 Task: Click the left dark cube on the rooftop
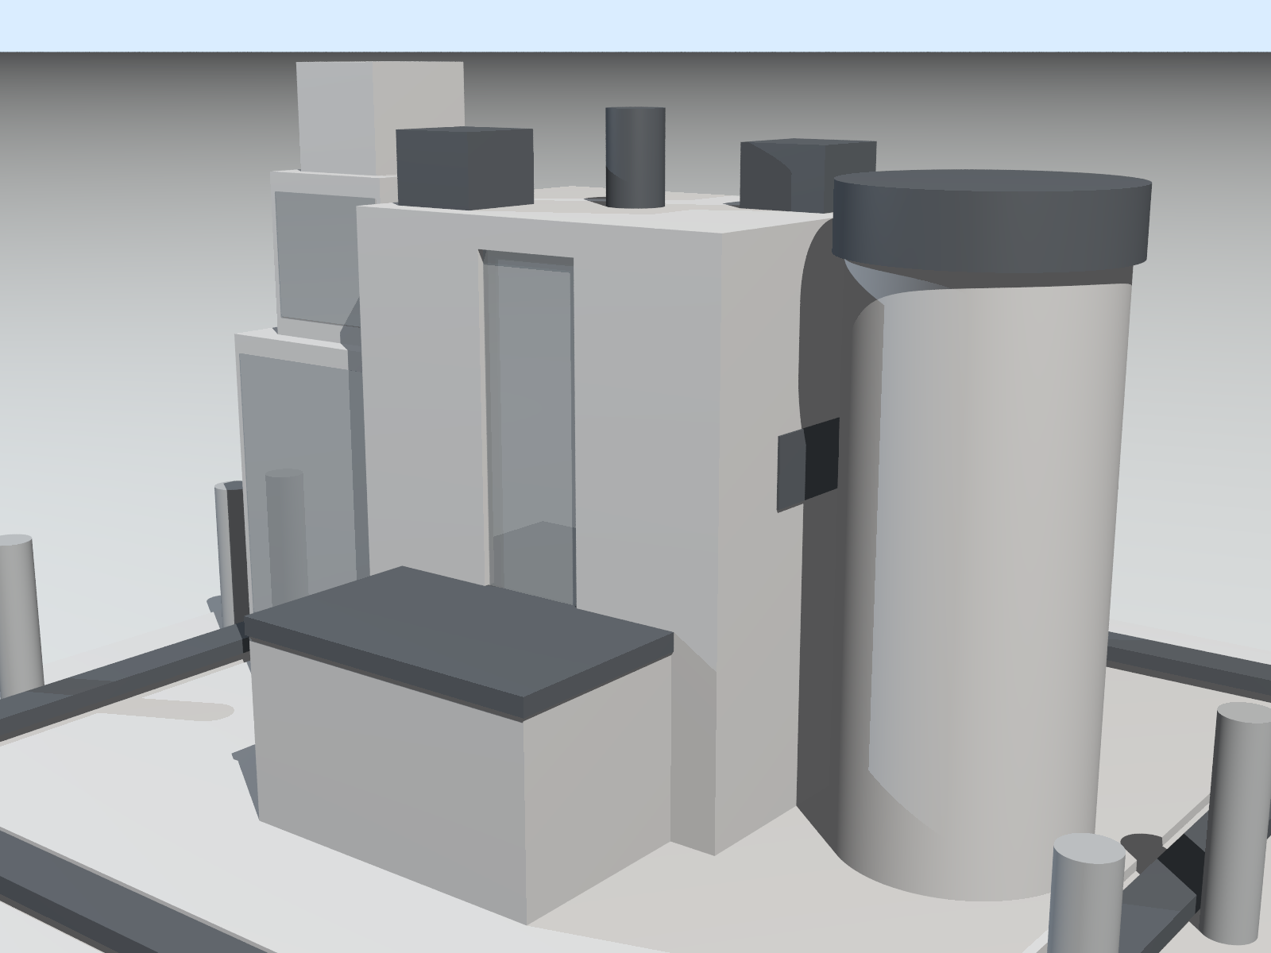(464, 168)
